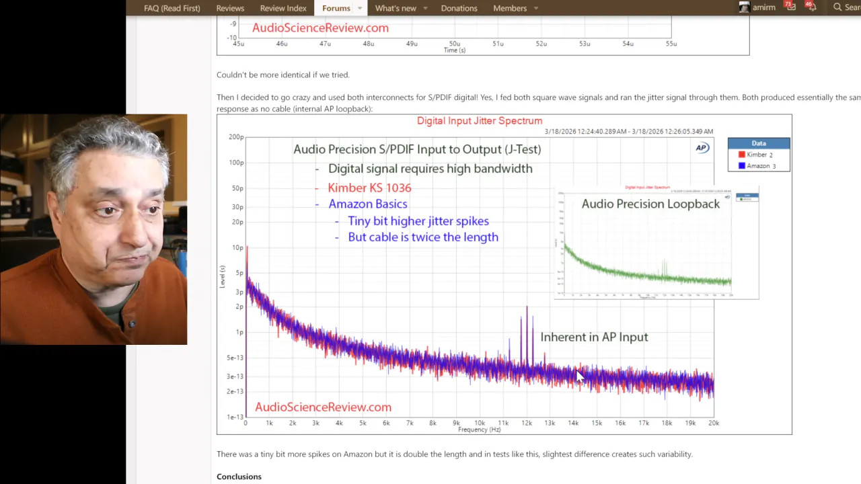The height and width of the screenshot is (484, 861).
Task: Expand the Members dropdown arrow
Action: (536, 8)
